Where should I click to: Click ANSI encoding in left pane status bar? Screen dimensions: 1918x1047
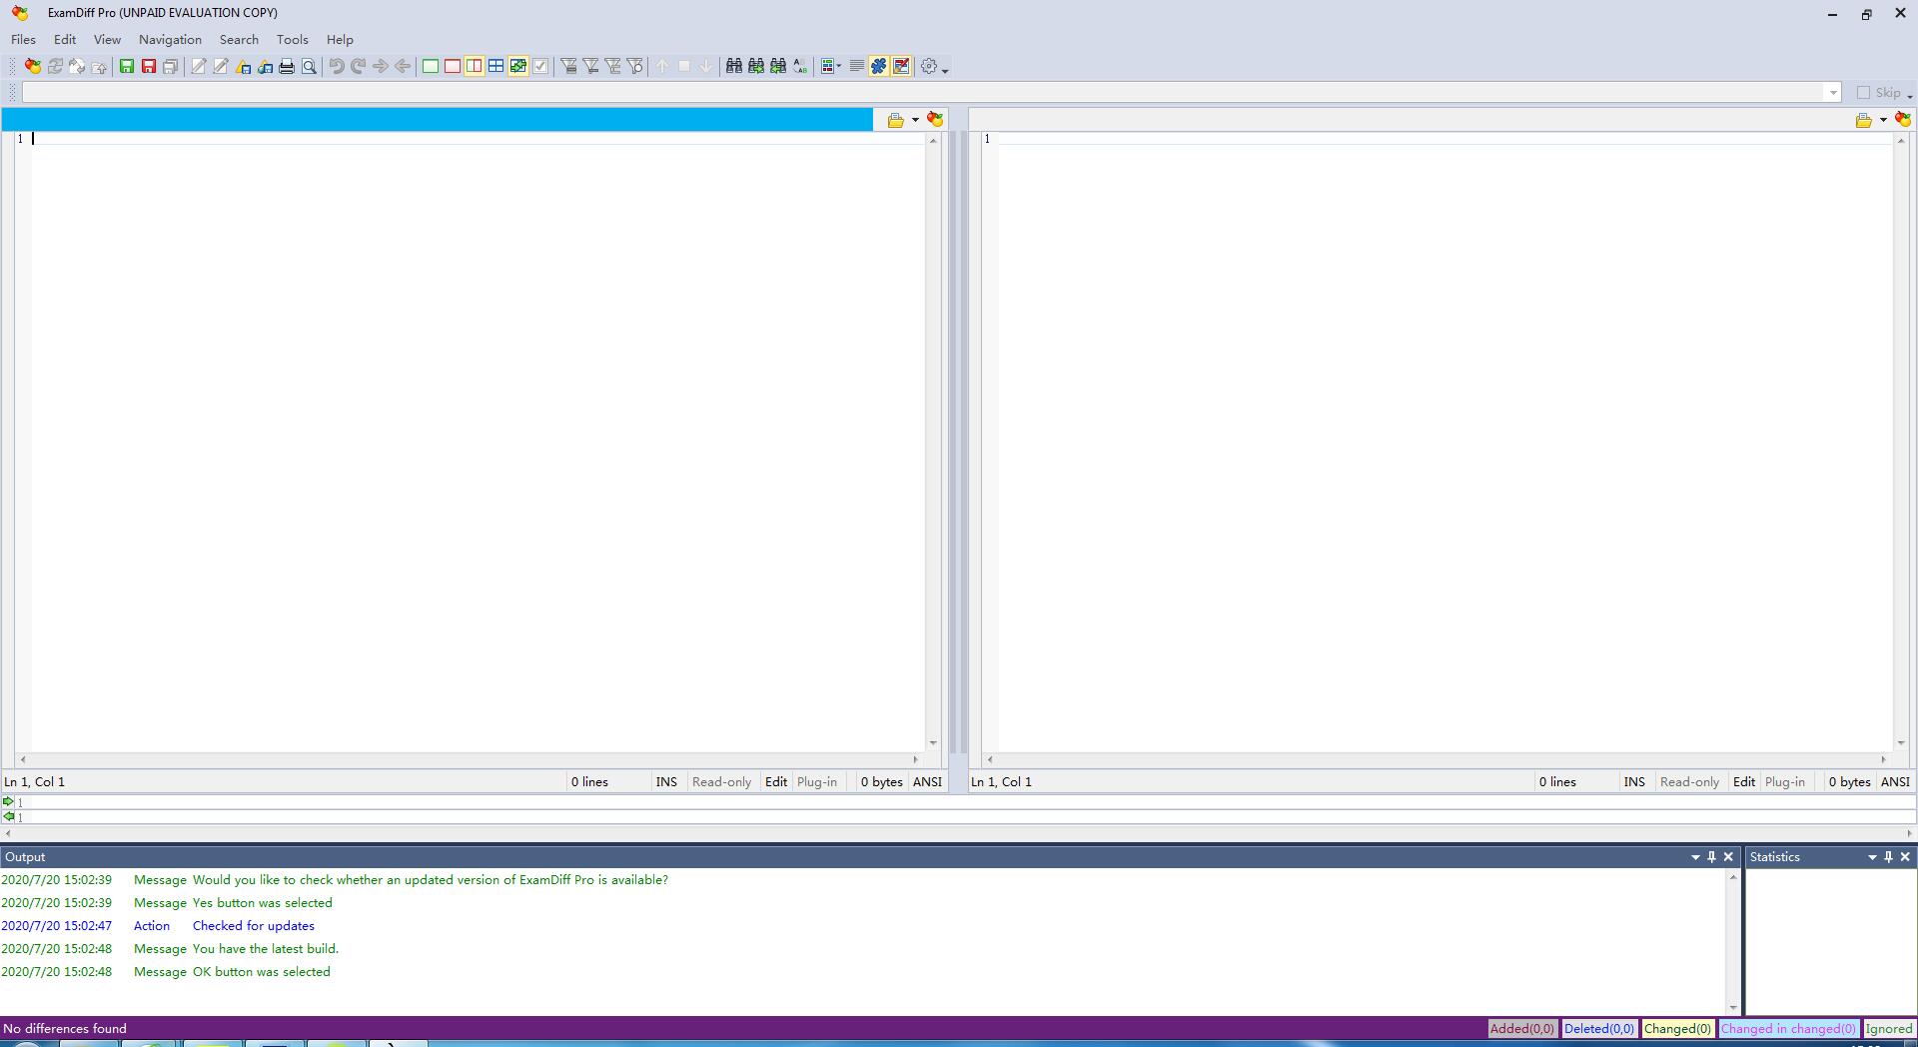pyautogui.click(x=927, y=782)
